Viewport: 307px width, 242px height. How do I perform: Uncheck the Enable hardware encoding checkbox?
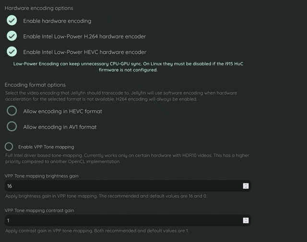point(12,21)
